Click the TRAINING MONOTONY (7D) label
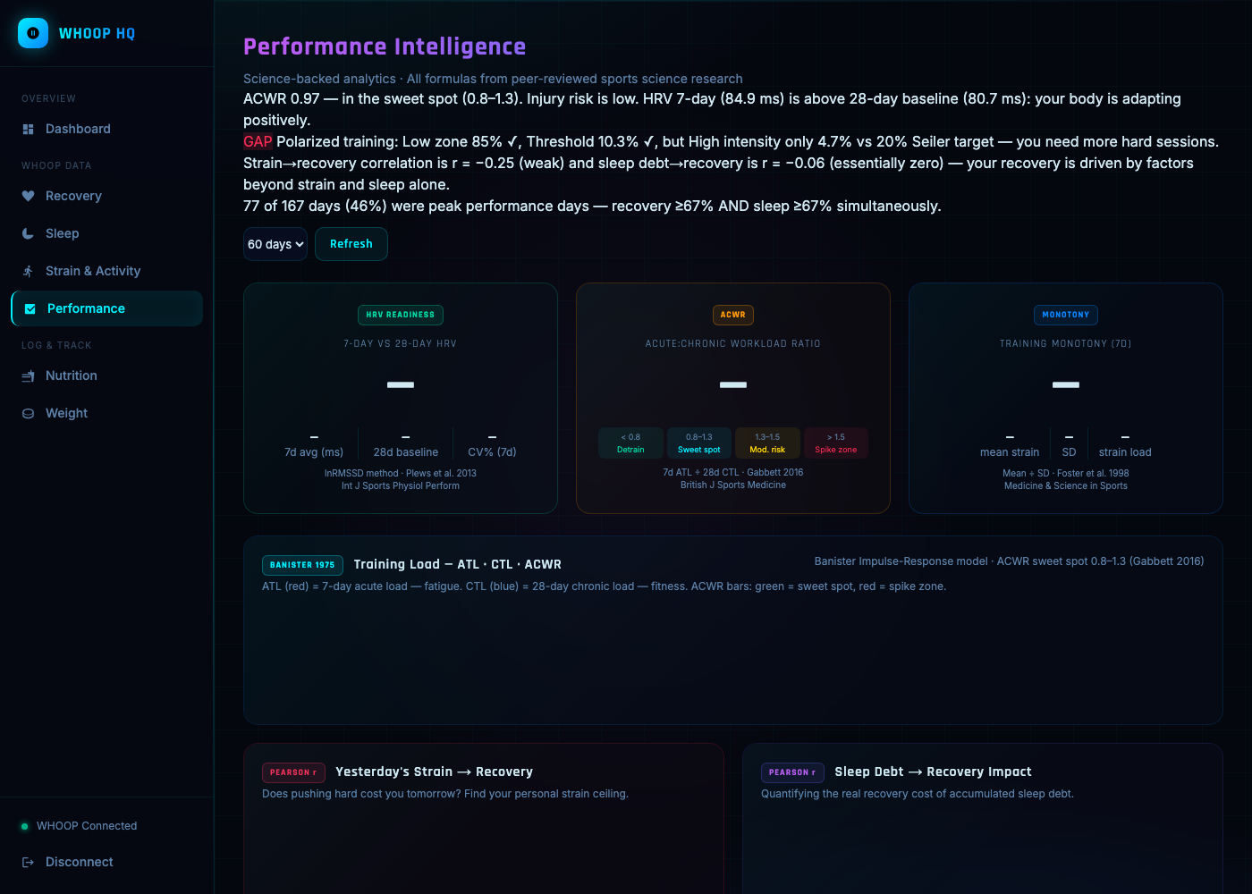The image size is (1252, 894). click(x=1066, y=343)
